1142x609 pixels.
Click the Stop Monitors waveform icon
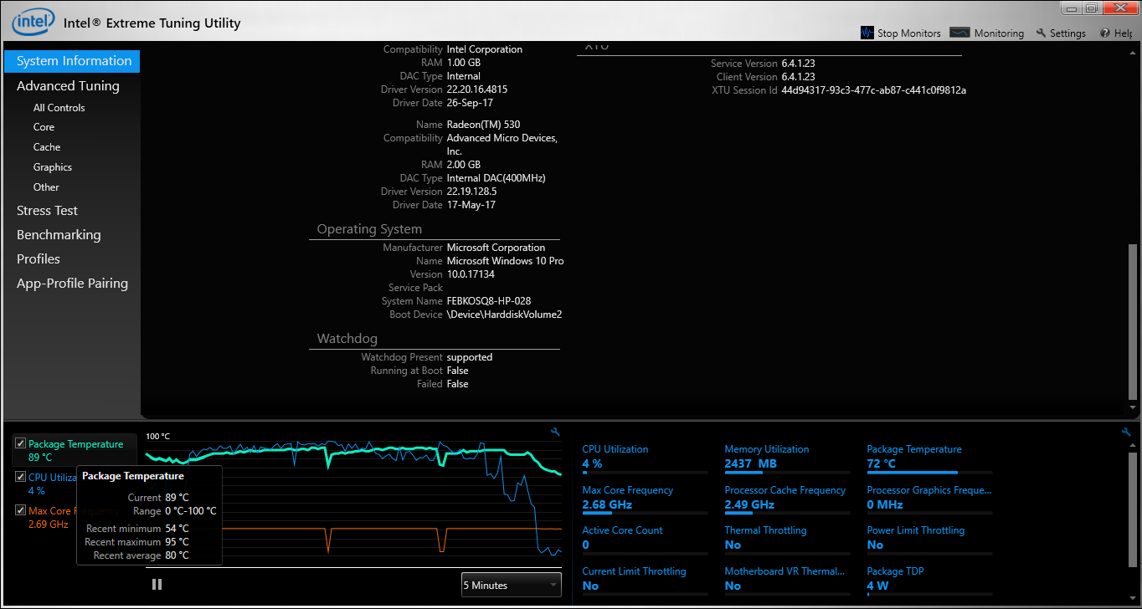[x=867, y=33]
